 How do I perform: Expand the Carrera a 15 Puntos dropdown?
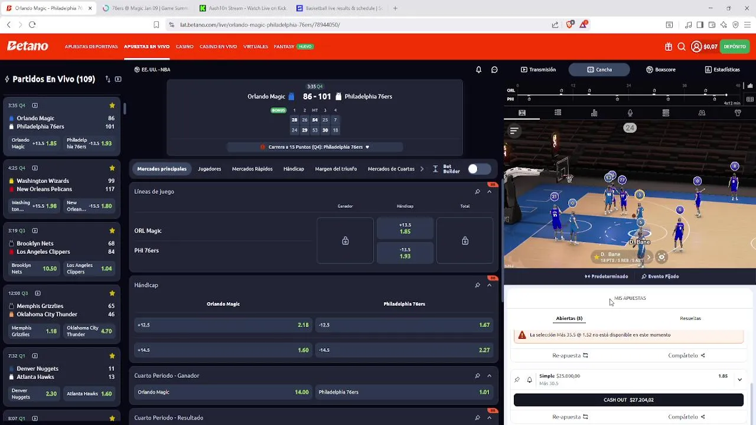tap(367, 147)
